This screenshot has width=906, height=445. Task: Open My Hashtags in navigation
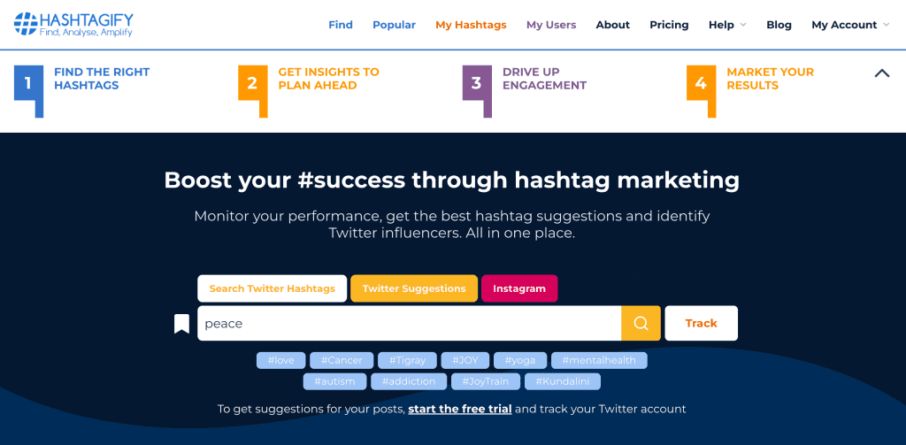471,25
